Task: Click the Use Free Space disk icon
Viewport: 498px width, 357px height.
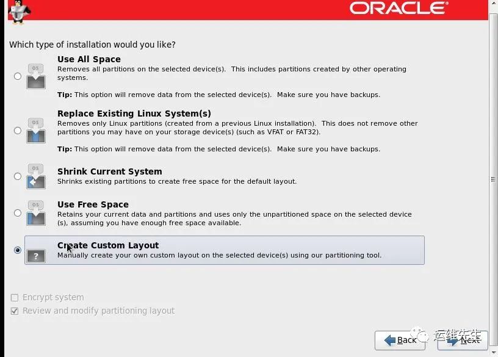Action: click(36, 213)
